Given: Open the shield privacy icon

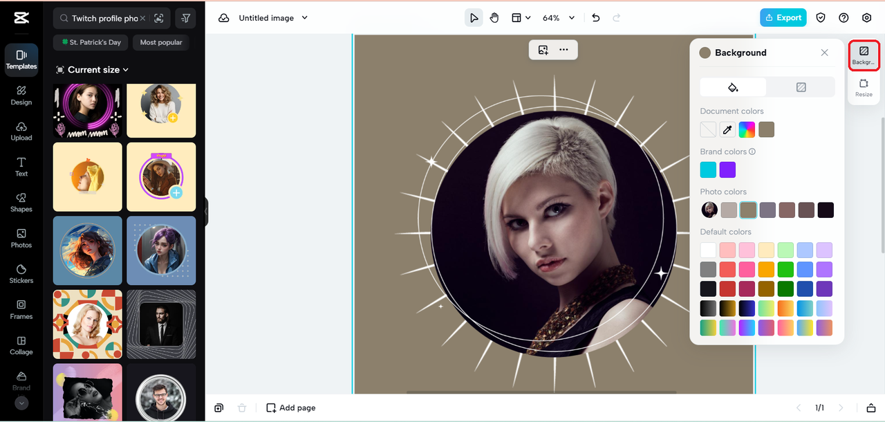Looking at the screenshot, I should pos(821,18).
